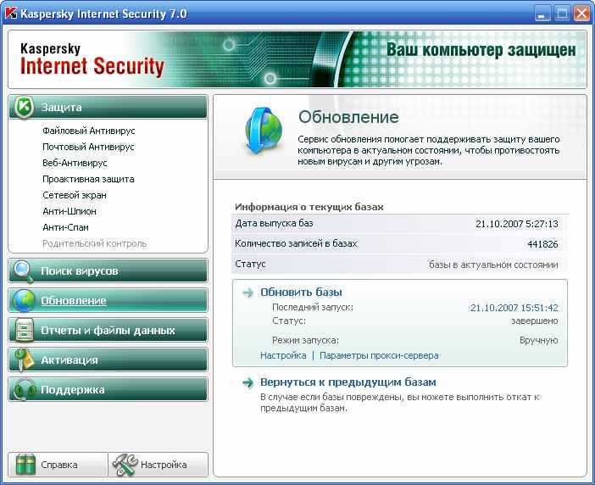Click the arrow icon next to Обновить базы
The image size is (595, 485).
coord(247,293)
